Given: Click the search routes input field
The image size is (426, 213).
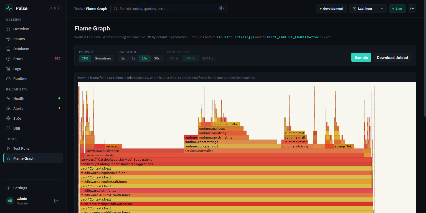Looking at the screenshot, I should point(169,9).
